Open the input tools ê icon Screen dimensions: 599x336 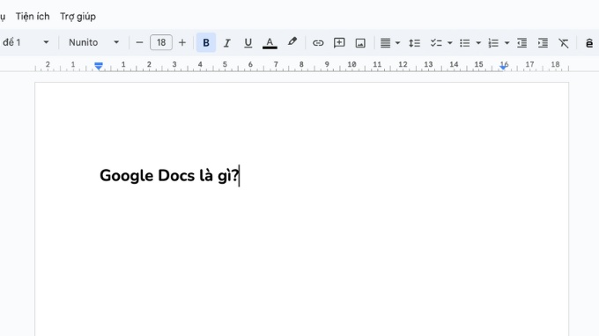tap(589, 43)
